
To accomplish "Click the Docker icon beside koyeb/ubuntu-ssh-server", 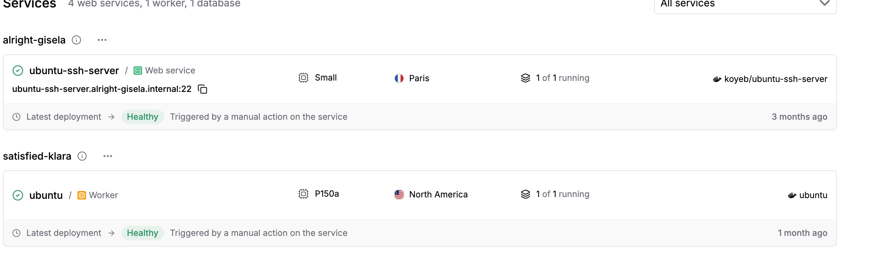I will (x=717, y=79).
